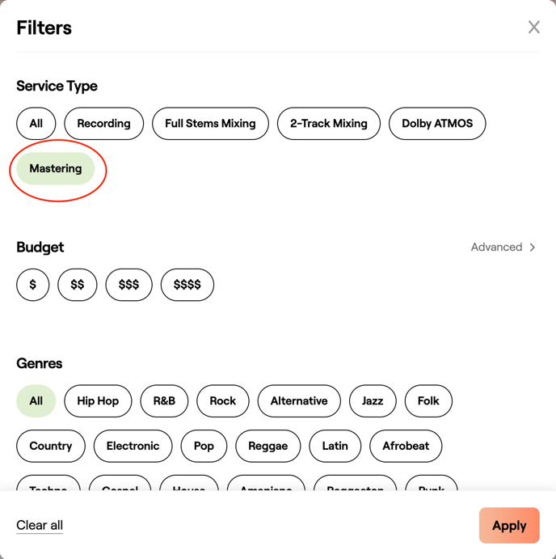Pick the $$$$ budget tier
The width and height of the screenshot is (556, 559).
tap(187, 285)
